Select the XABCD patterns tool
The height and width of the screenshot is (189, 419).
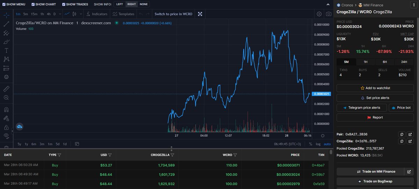coord(6,59)
